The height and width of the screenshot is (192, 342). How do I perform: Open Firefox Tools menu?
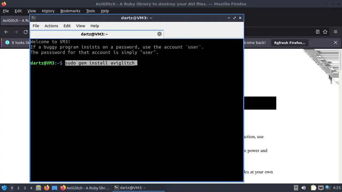click(x=90, y=11)
